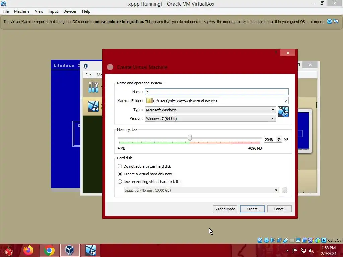The height and width of the screenshot is (257, 343).
Task: Open the Version dropdown showing Windows 7 (64-bit)
Action: (x=210, y=119)
